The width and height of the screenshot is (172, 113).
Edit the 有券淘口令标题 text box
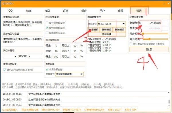22,25
